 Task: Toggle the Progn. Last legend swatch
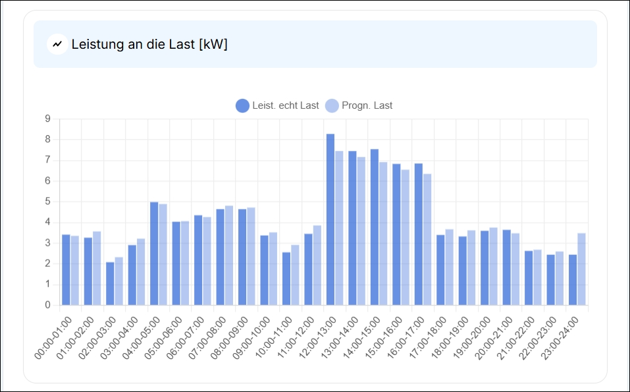tap(332, 105)
